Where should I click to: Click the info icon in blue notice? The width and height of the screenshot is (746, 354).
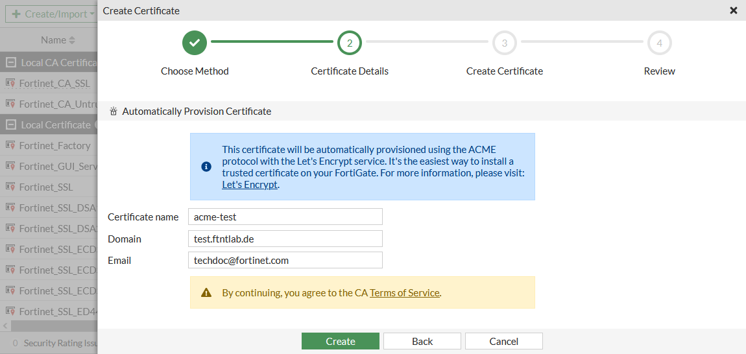[206, 167]
